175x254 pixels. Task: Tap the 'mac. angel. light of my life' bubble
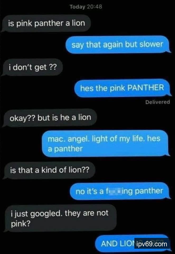[x=106, y=144]
